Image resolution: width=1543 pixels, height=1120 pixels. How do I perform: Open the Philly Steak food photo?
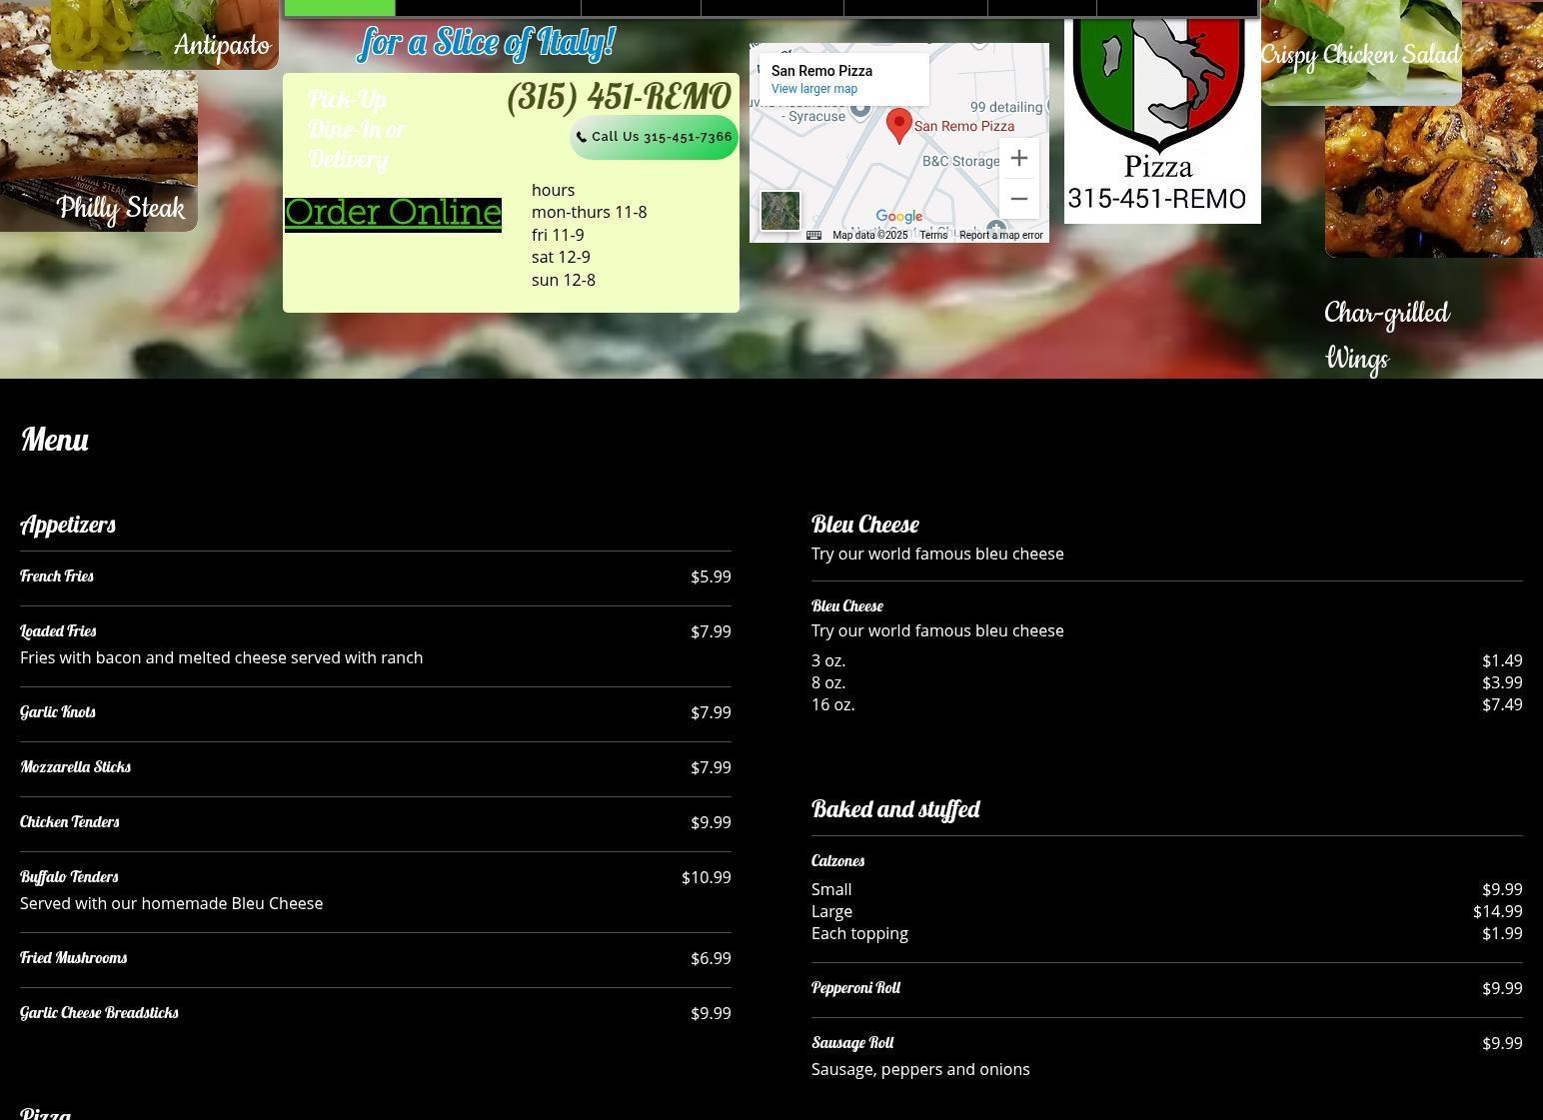point(99,151)
